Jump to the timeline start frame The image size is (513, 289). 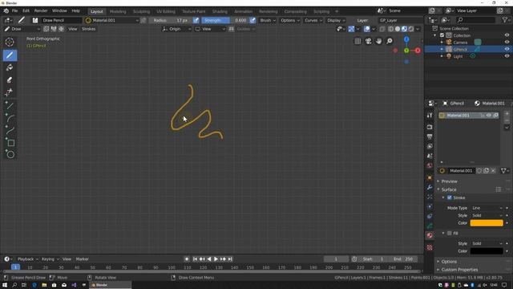click(195, 258)
